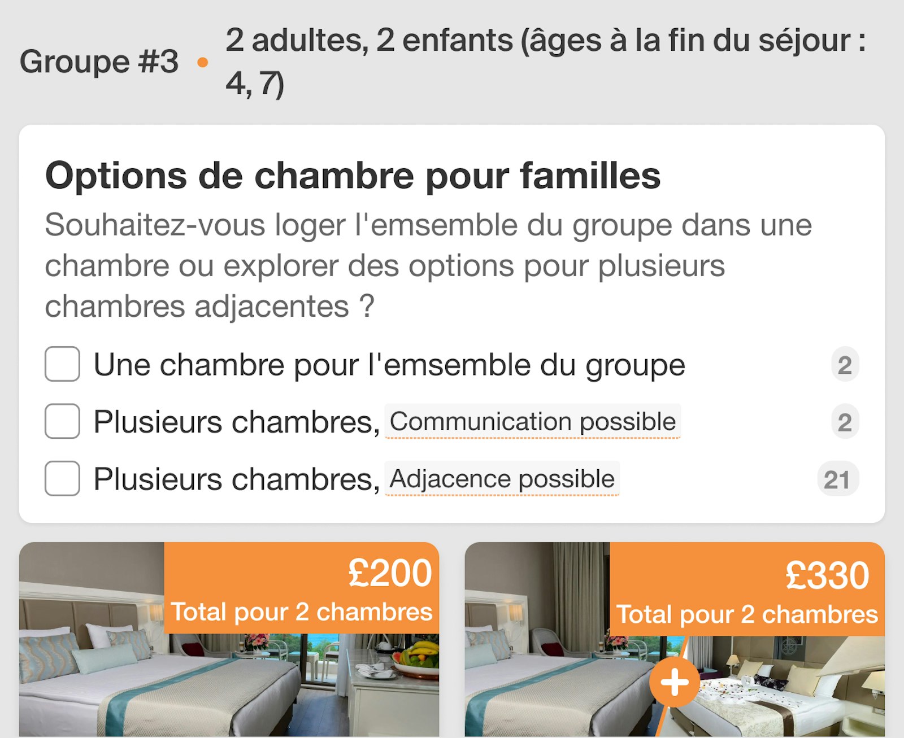Click the count badge on the Communication possible row
The width and height of the screenshot is (904, 738).
[x=844, y=422]
